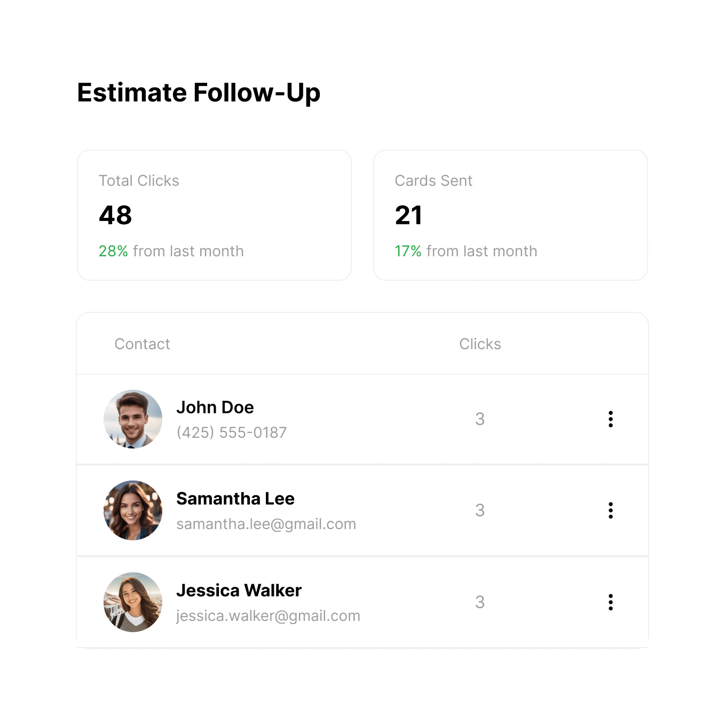Click John Doe's profile avatar

[x=133, y=419]
